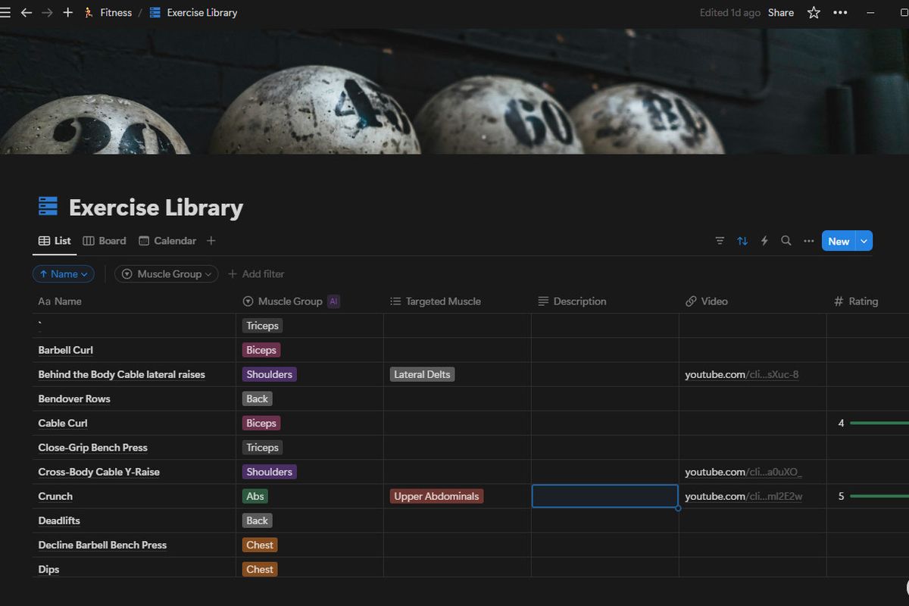Open YouTube link in Crunch row
This screenshot has width=909, height=606.
click(744, 496)
